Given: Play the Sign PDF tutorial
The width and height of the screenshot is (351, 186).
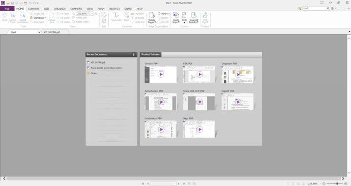Looking at the screenshot, I should coord(199,130).
